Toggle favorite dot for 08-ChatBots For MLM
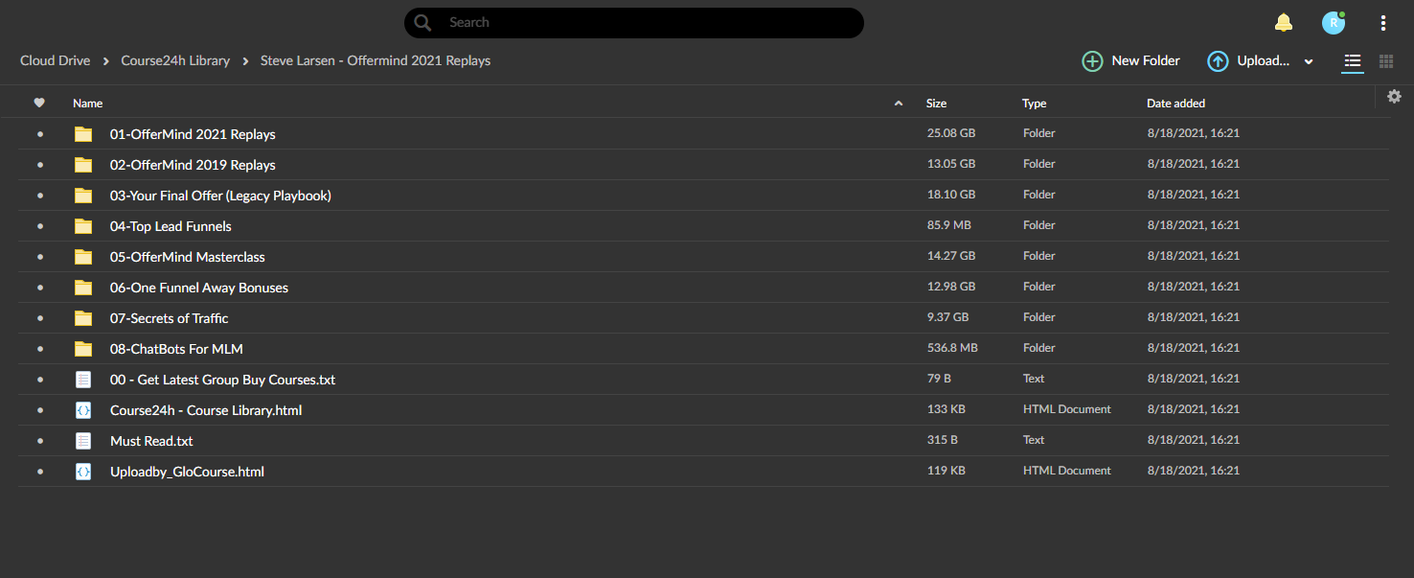Viewport: 1414px width, 578px height. tap(39, 349)
